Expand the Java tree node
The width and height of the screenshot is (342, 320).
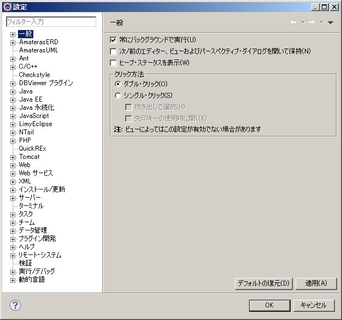click(13, 92)
